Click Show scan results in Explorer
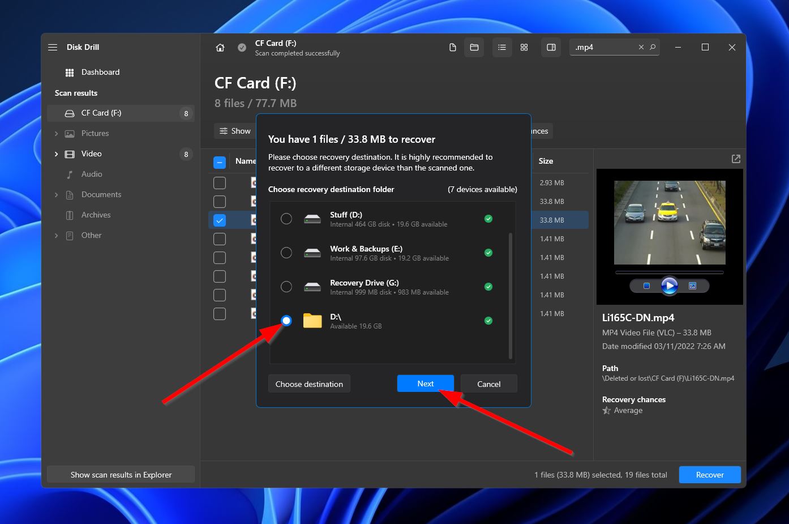 click(121, 475)
